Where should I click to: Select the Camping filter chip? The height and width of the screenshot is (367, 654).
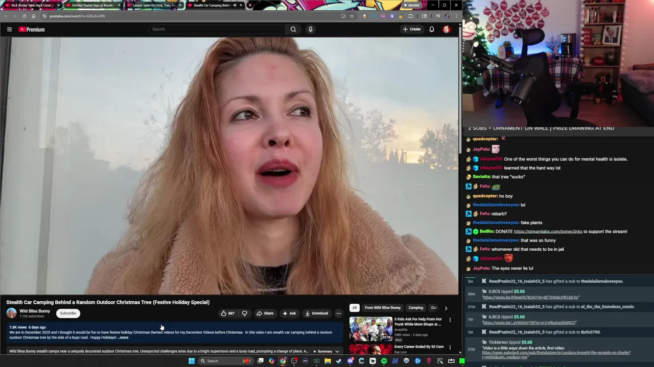tap(416, 308)
